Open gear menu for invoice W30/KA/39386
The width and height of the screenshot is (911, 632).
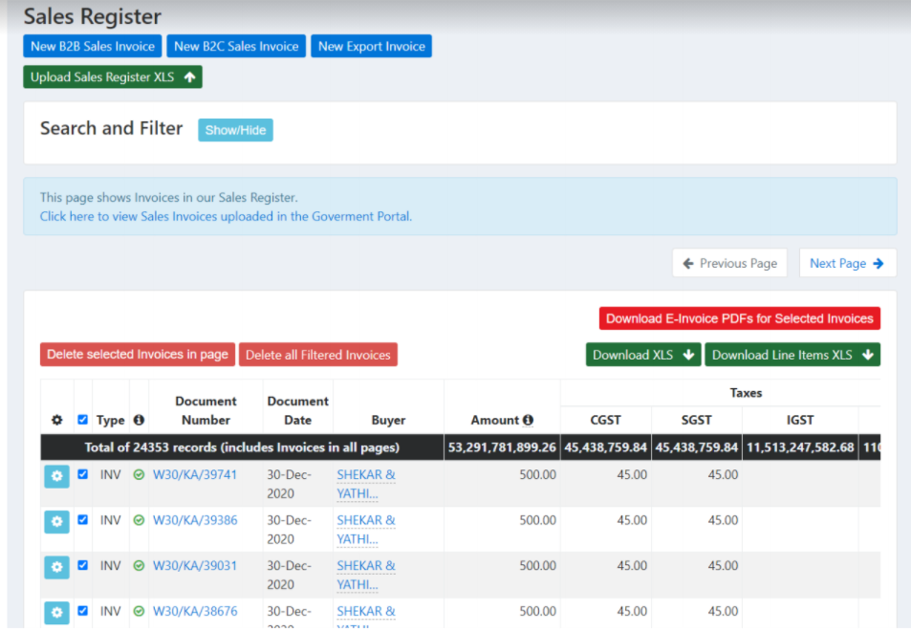[57, 522]
